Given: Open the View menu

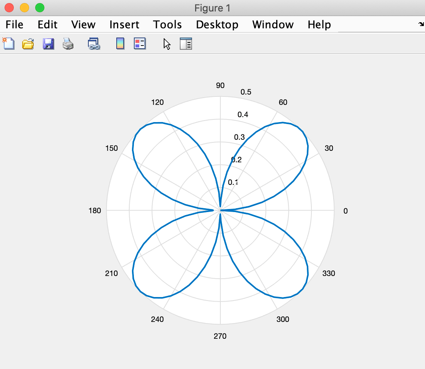Looking at the screenshot, I should point(83,24).
